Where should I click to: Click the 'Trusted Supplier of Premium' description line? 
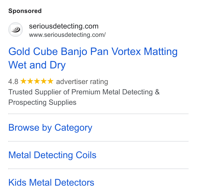click(x=84, y=92)
